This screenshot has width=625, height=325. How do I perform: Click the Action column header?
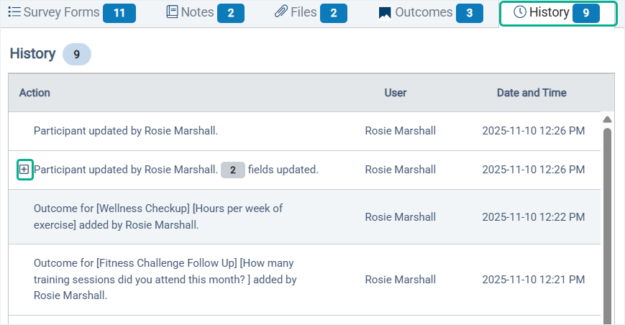[35, 93]
